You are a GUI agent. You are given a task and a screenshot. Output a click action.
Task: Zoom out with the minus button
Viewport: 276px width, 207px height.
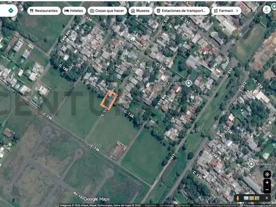(x=267, y=190)
